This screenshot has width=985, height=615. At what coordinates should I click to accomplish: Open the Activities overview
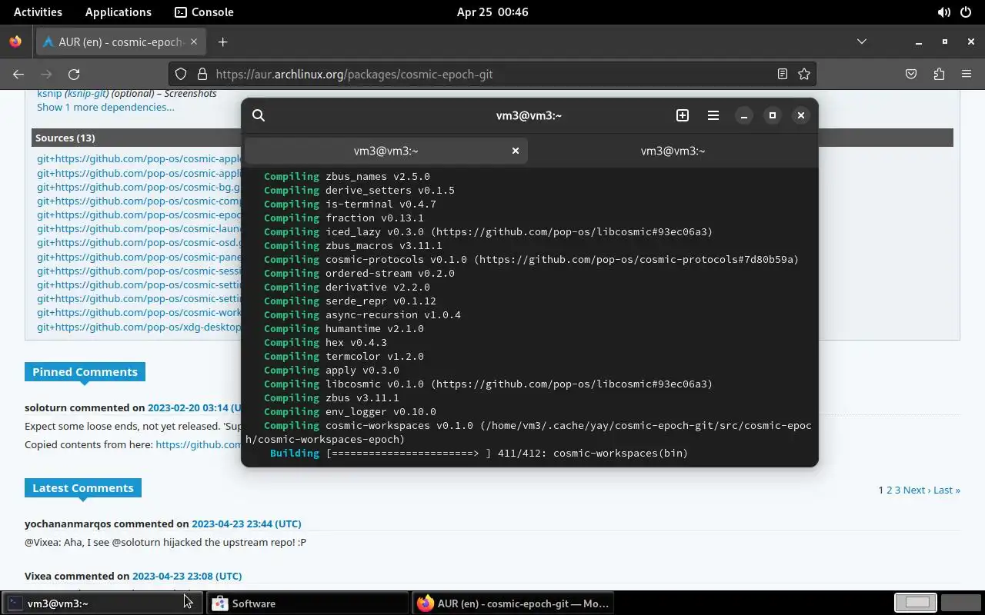[x=38, y=12]
